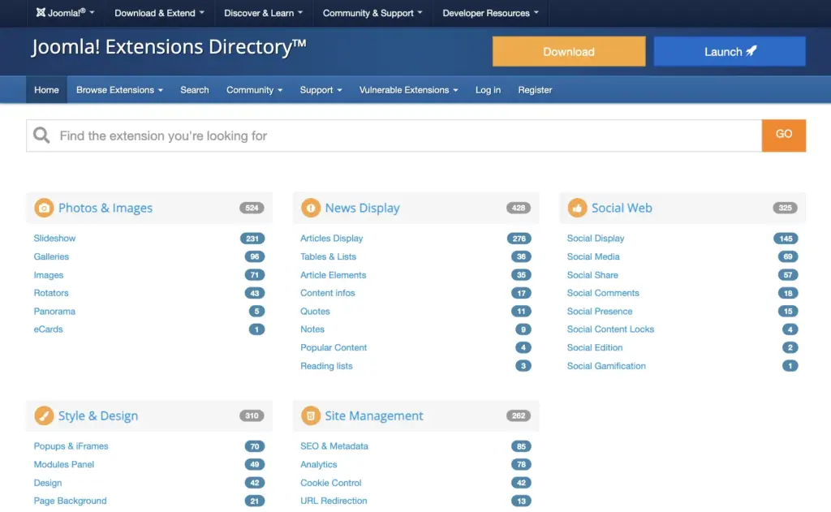Open the Support dropdown menu
The height and width of the screenshot is (512, 831).
(x=321, y=90)
